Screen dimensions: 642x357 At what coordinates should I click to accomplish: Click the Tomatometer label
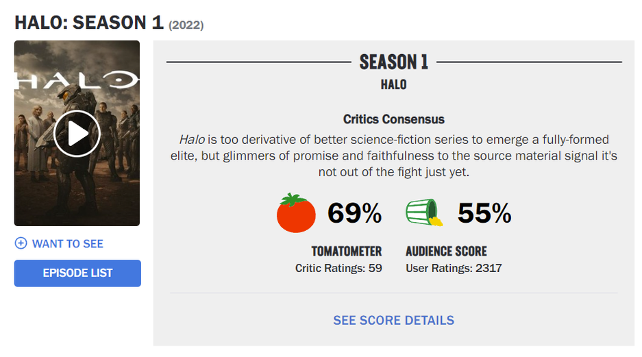pyautogui.click(x=347, y=251)
